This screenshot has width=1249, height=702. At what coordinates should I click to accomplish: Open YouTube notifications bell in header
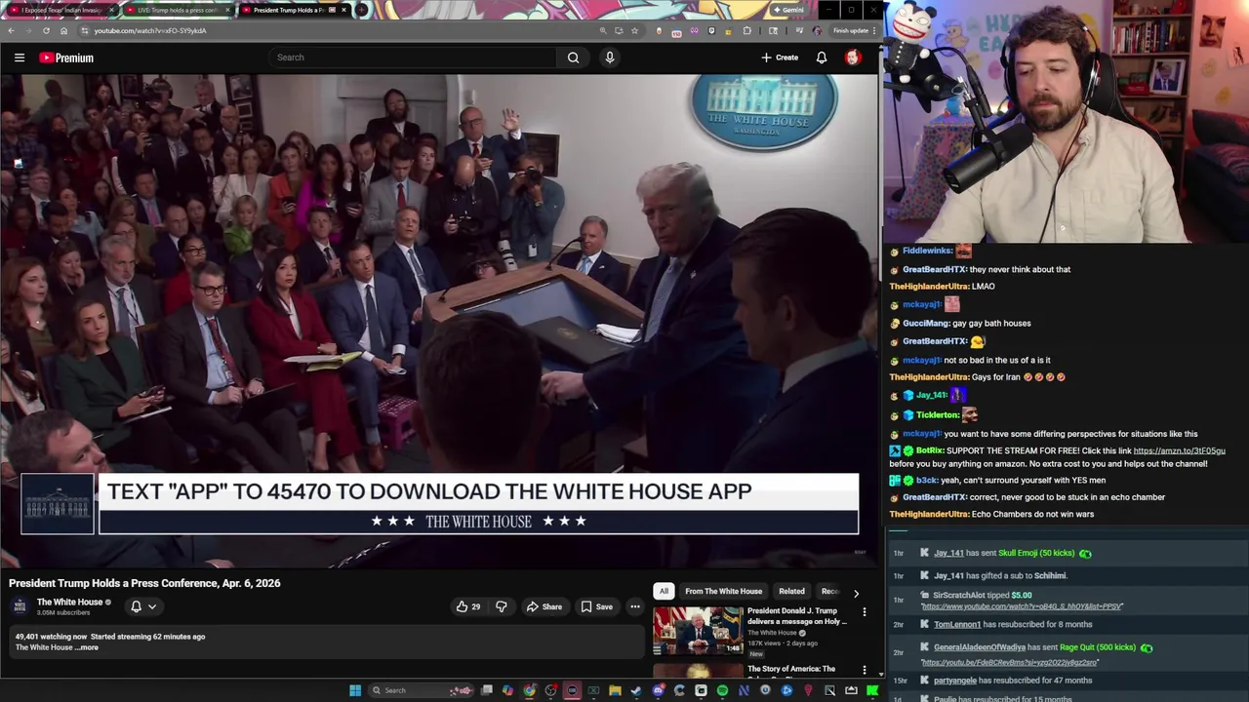pyautogui.click(x=822, y=58)
